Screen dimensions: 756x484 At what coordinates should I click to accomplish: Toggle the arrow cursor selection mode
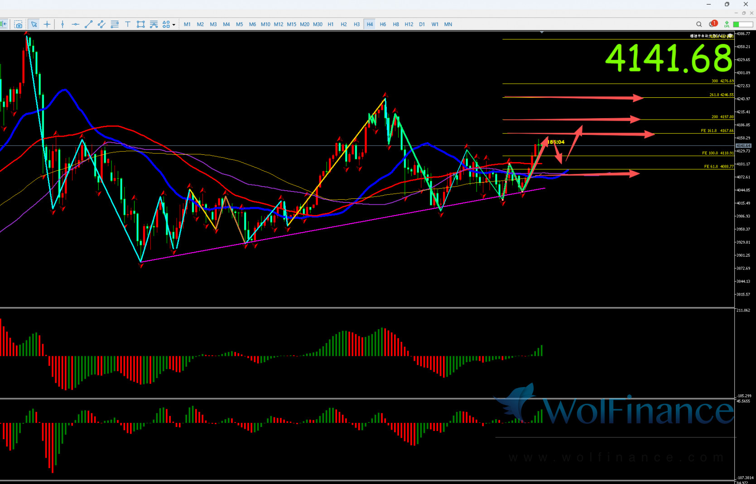(x=34, y=24)
